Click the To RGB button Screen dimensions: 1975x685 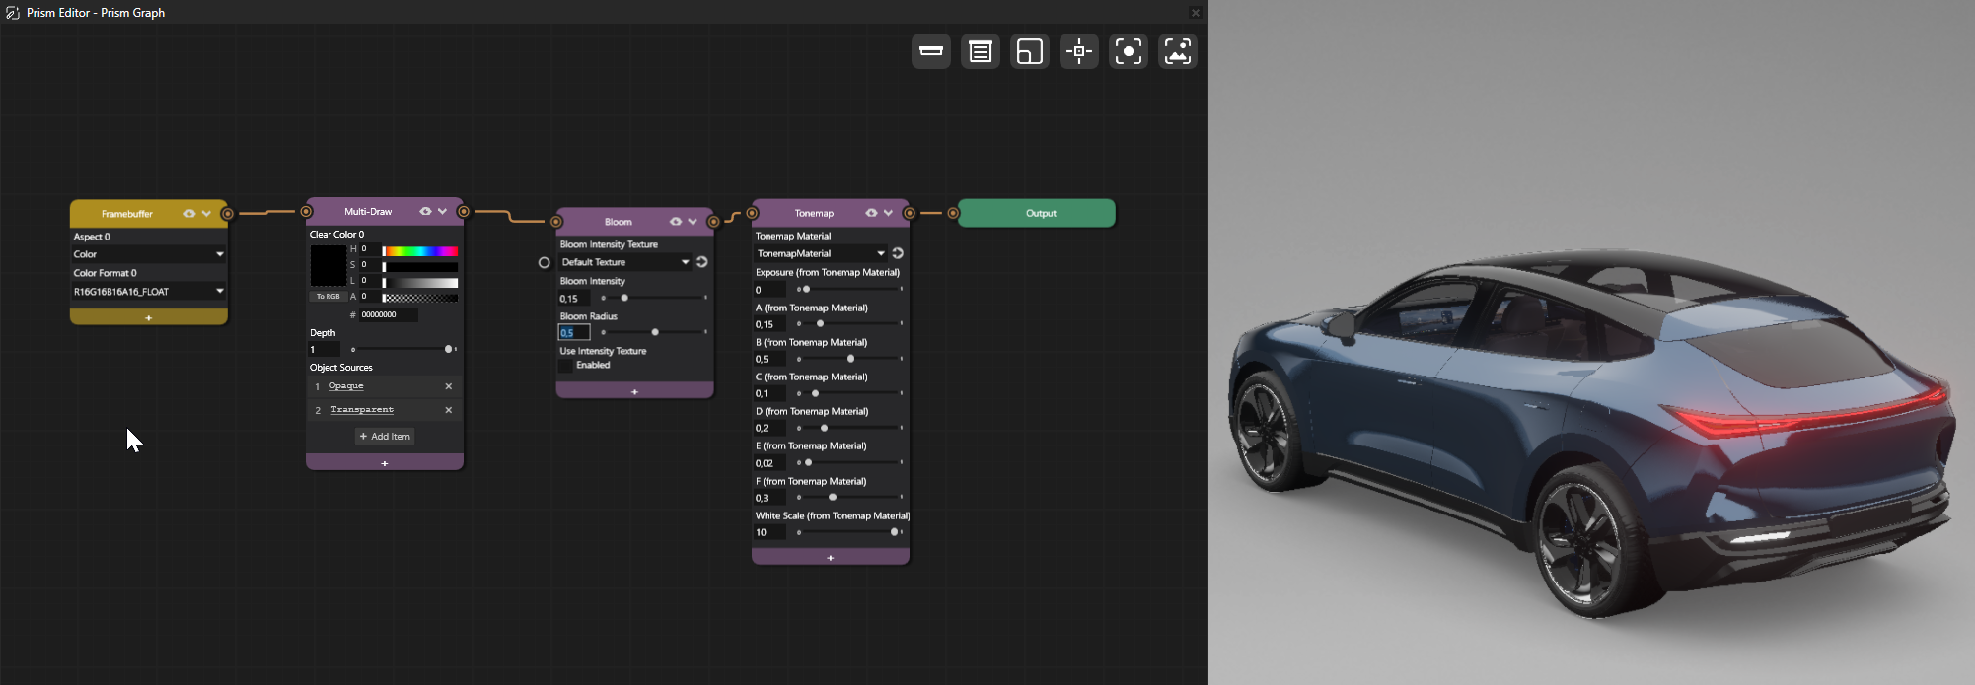point(328,297)
